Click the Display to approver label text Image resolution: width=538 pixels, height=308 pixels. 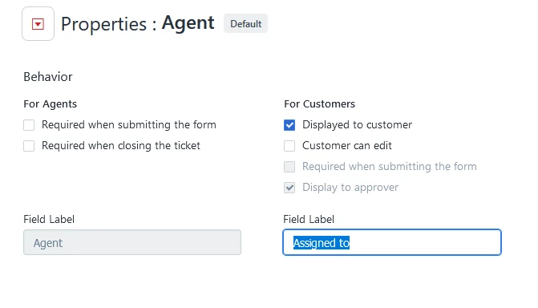point(350,188)
